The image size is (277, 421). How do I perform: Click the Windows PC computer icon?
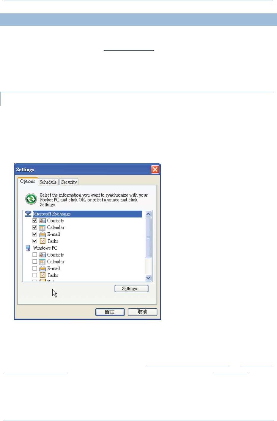[x=28, y=248]
